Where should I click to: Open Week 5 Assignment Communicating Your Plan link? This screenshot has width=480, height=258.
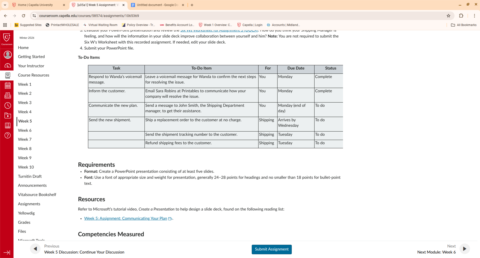126,218
